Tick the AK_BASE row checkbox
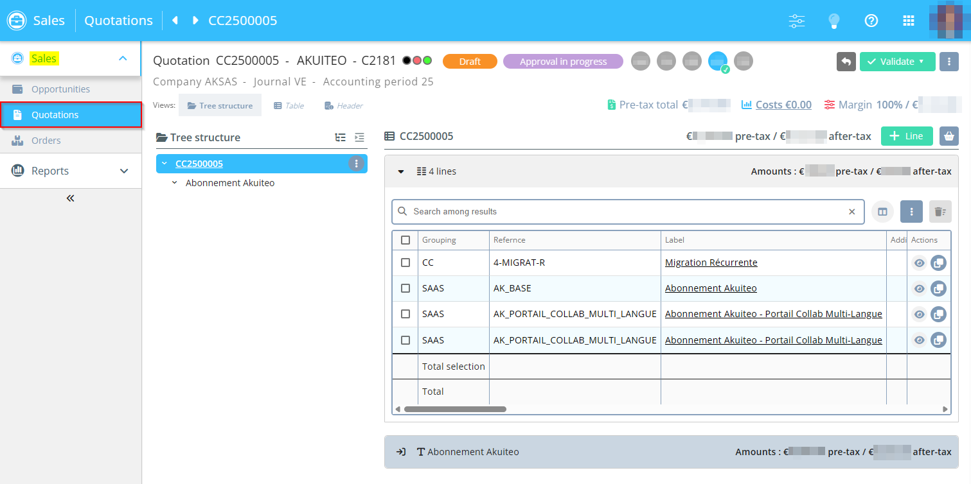This screenshot has height=484, width=971. tap(405, 288)
